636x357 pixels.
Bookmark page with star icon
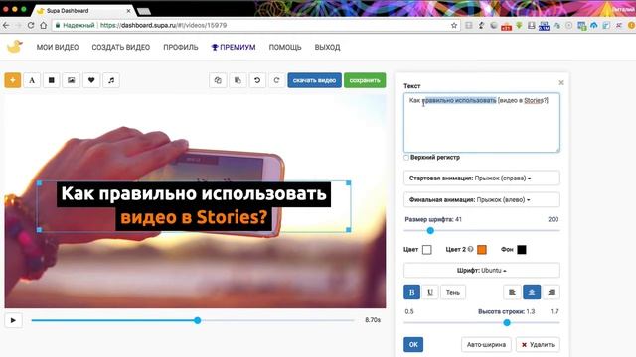click(454, 25)
